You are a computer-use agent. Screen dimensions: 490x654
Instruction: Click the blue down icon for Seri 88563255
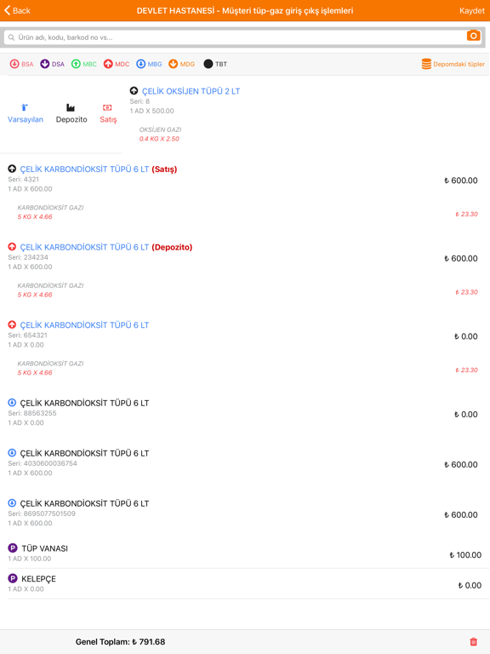(12, 403)
